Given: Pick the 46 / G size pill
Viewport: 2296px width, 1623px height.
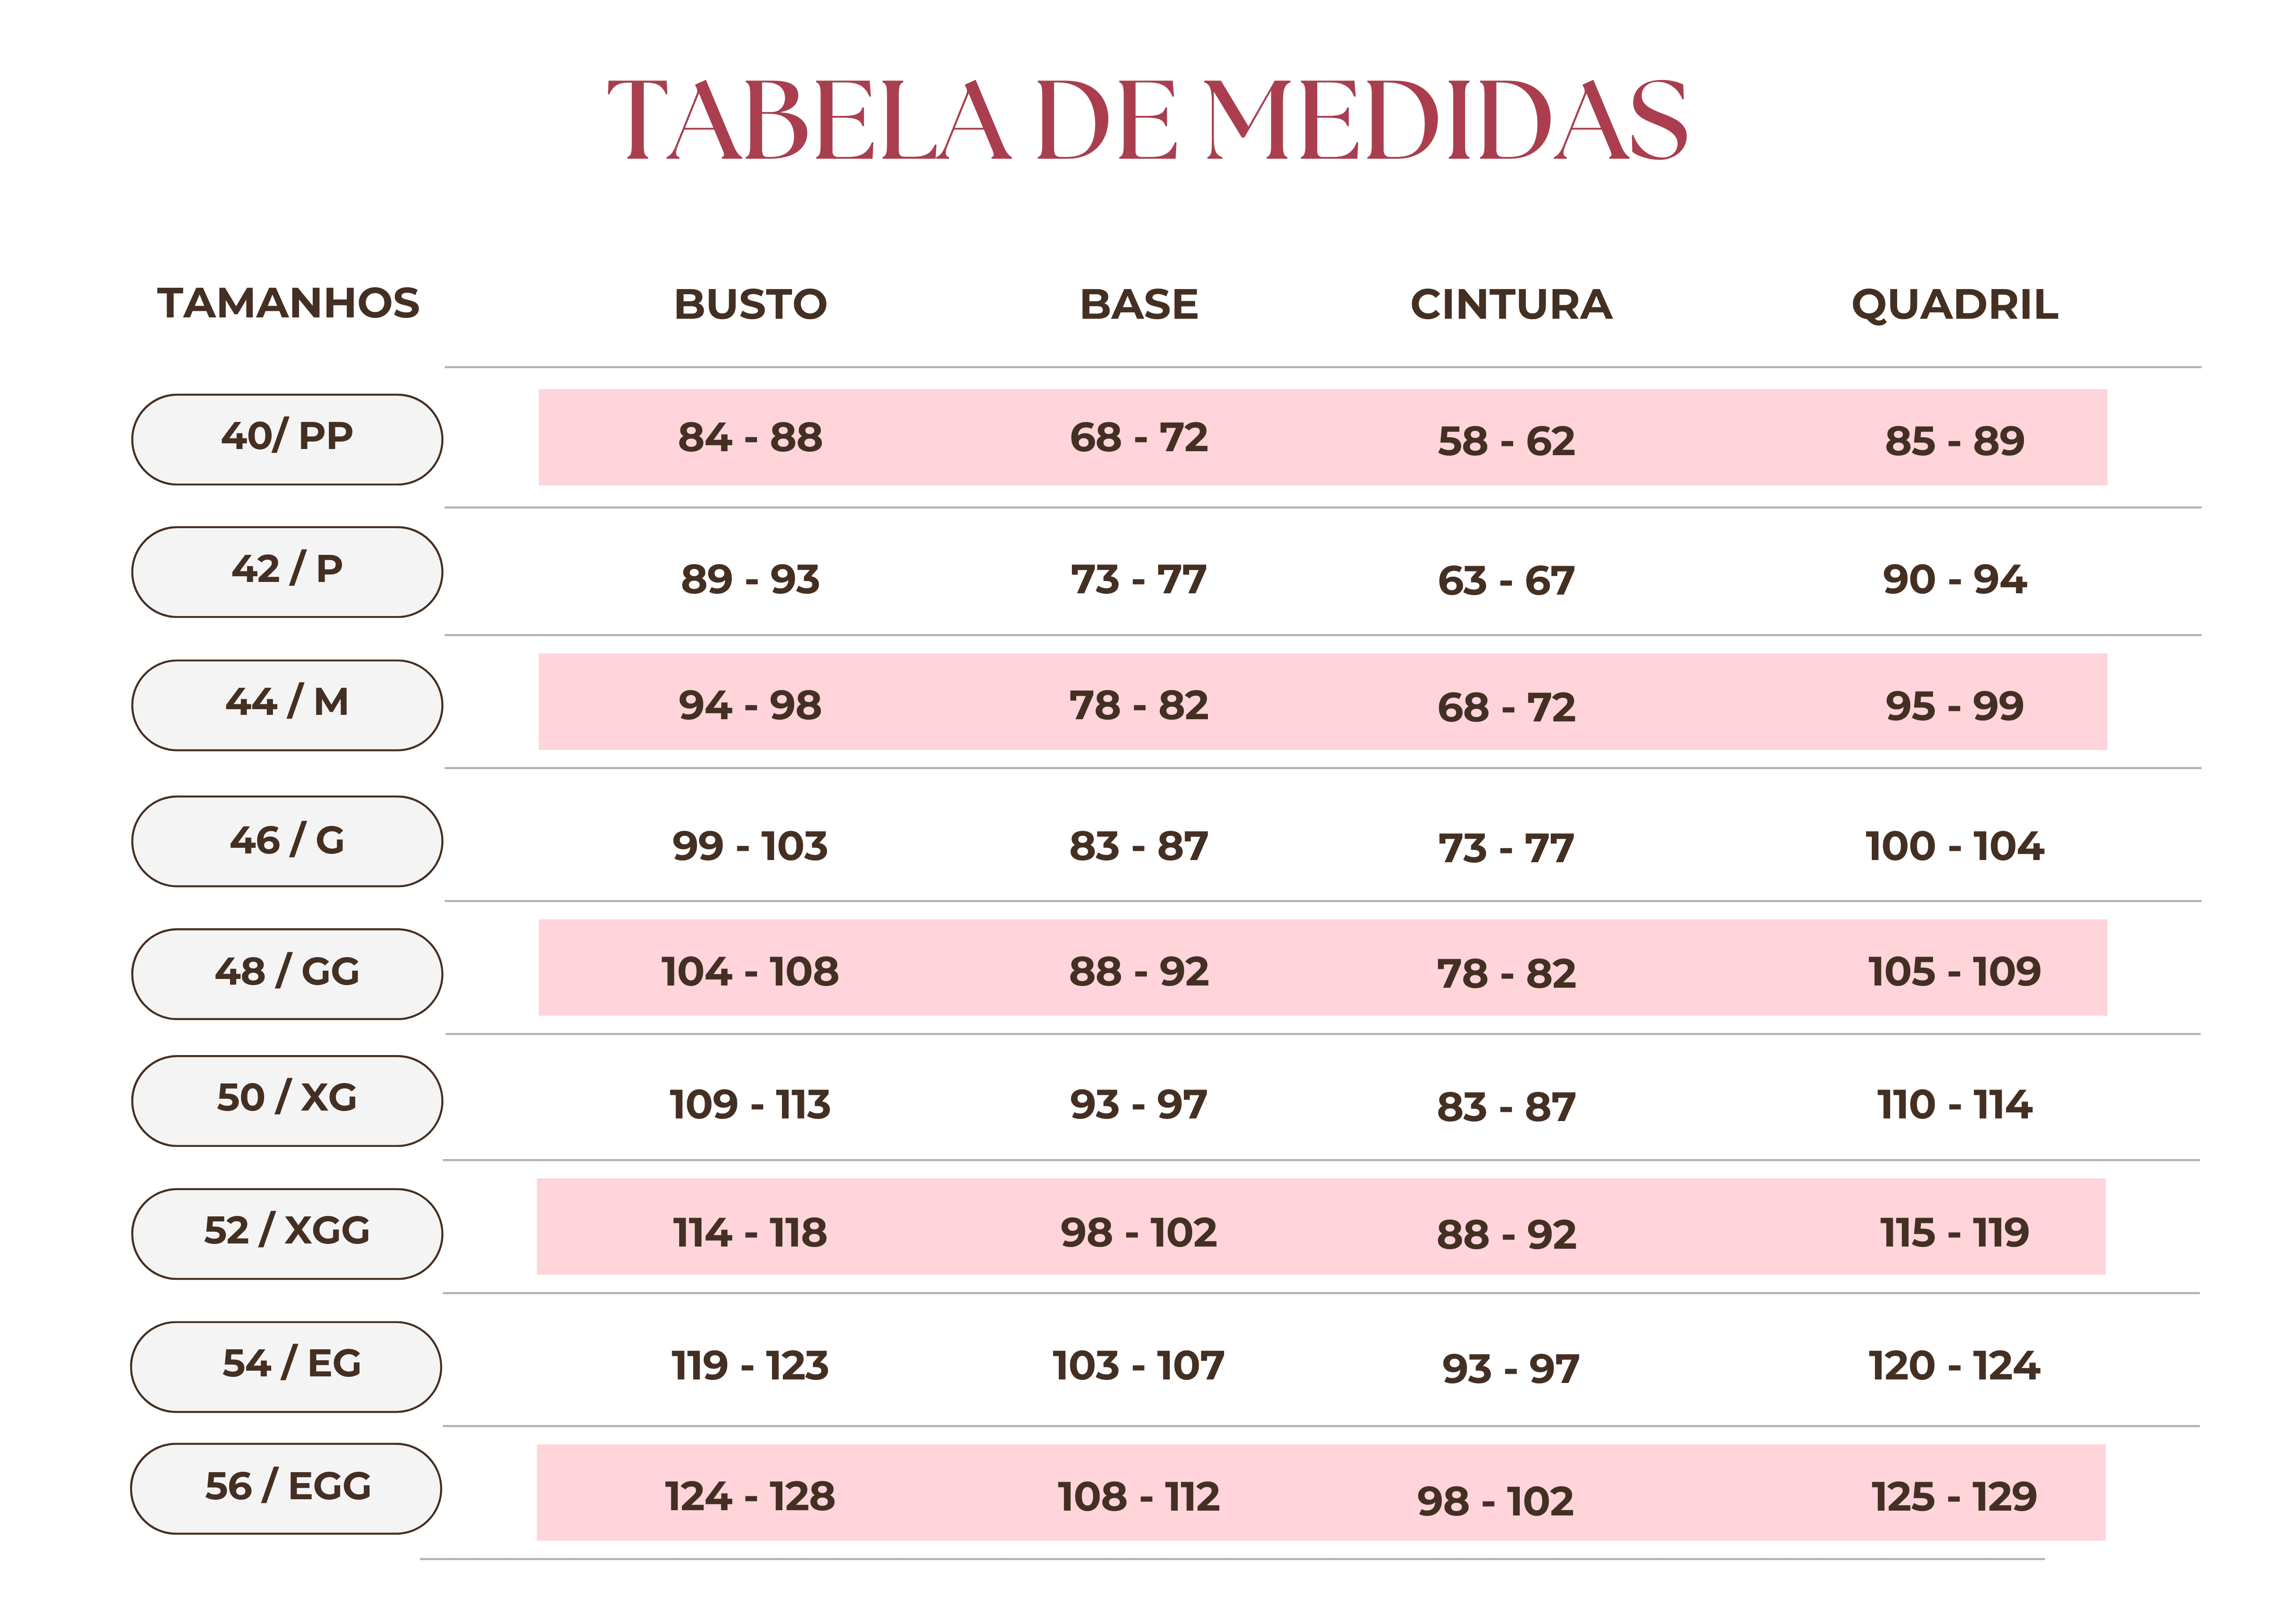Looking at the screenshot, I should coord(287,841).
